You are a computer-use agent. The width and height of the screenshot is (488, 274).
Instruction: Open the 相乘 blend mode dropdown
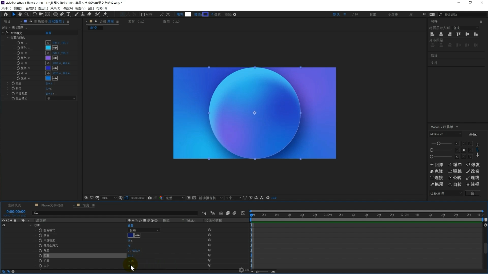(x=144, y=230)
